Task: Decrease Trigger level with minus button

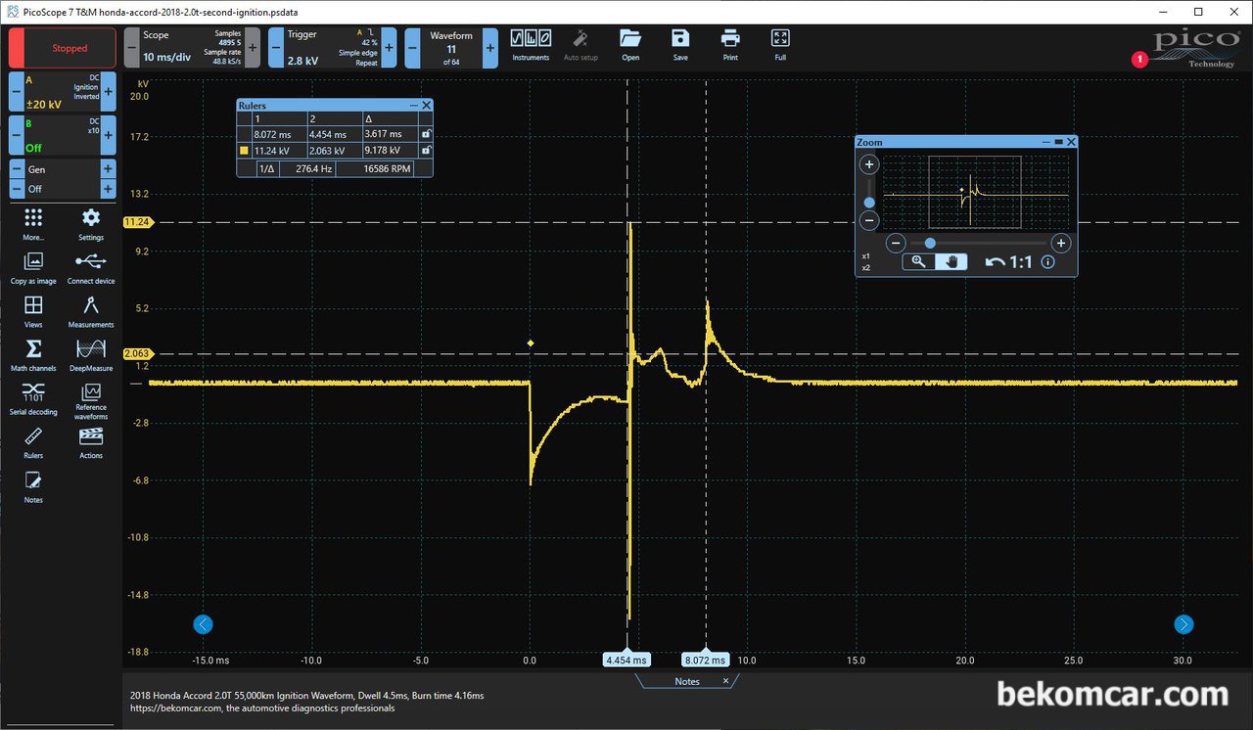Action: tap(276, 47)
